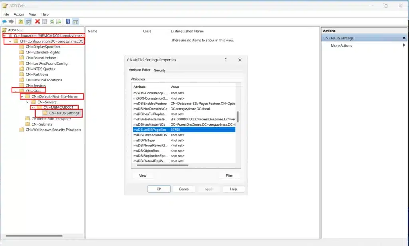Image resolution: width=409 pixels, height=246 pixels.
Task: Collapse the CN=Default-First-Site-Name node
Action: pyautogui.click(x=22, y=96)
